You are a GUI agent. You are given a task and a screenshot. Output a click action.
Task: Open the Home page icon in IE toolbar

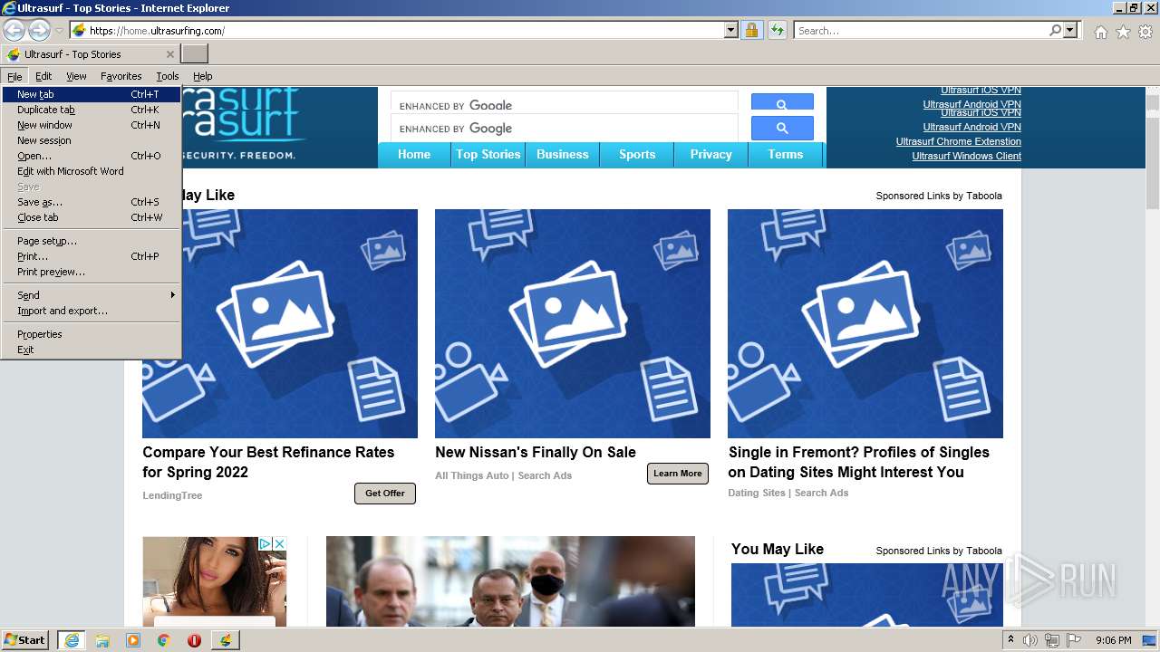(1100, 32)
